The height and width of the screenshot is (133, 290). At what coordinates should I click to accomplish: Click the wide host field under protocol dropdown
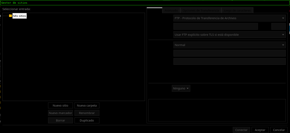[216, 26]
